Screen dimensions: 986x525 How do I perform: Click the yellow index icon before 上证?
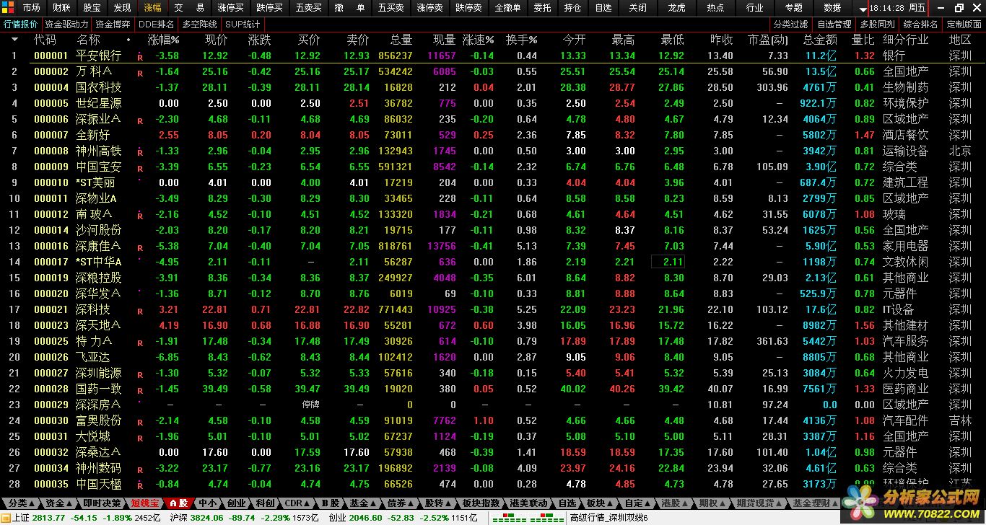coord(6,517)
